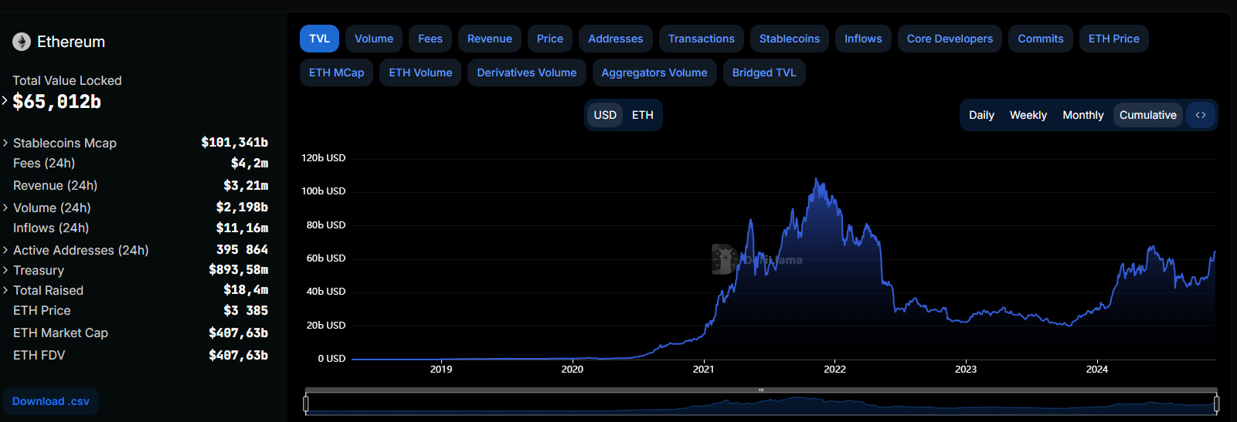
Task: Click the chart time range navigator
Action: pyautogui.click(x=761, y=403)
